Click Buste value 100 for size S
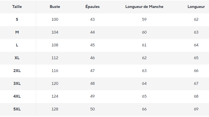Screen dimensions: 209x117 click(55, 20)
